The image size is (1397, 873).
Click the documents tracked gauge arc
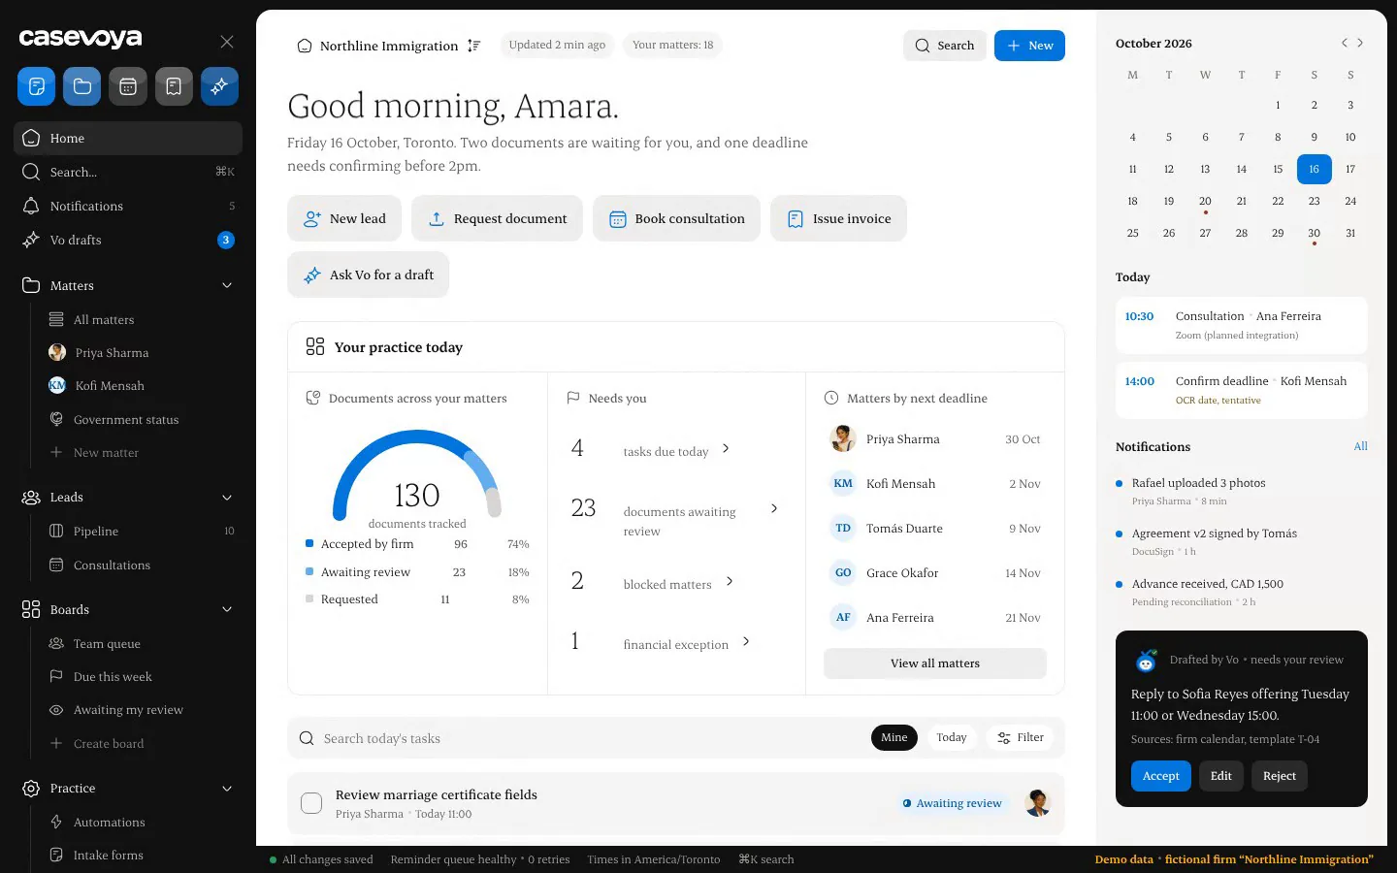[x=417, y=475]
